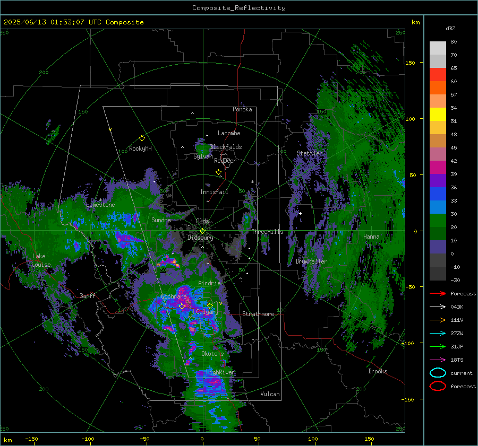Click the 'Vulcan' city label

click(x=270, y=394)
